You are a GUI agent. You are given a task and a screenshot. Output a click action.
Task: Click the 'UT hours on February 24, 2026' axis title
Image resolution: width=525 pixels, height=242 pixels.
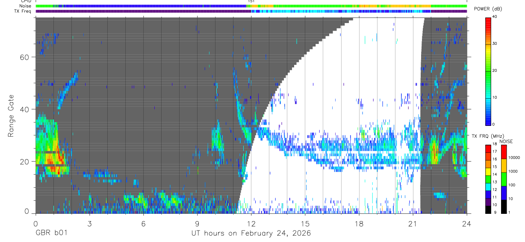251,233
